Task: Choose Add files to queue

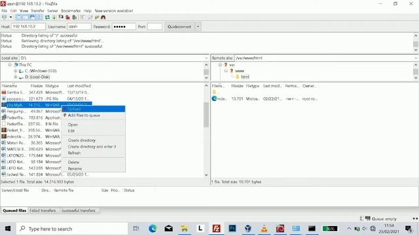Action: point(93,116)
